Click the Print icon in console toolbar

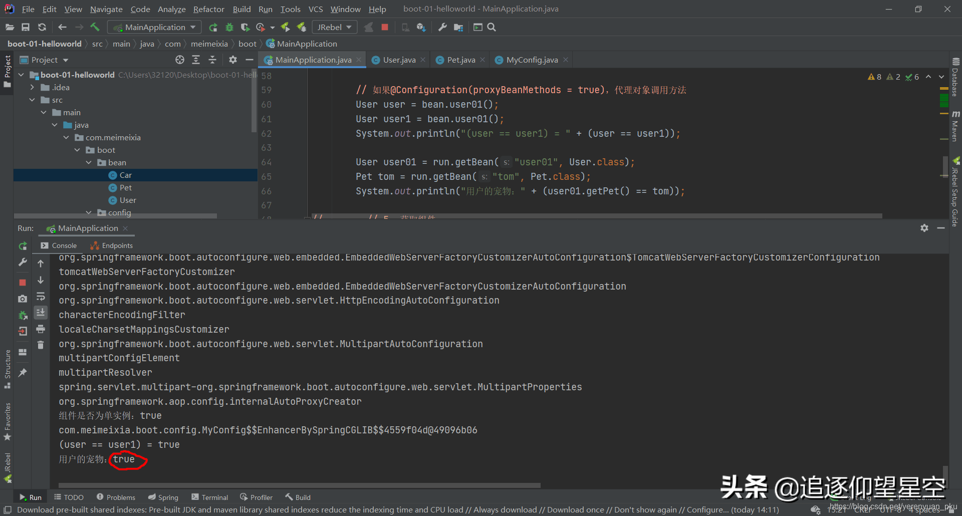click(x=41, y=329)
